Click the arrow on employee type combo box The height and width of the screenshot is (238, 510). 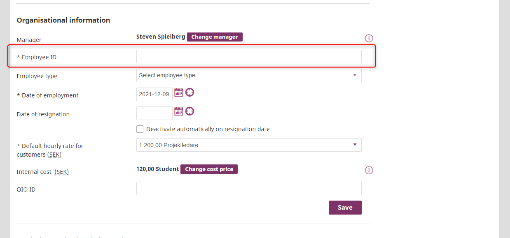tap(355, 75)
